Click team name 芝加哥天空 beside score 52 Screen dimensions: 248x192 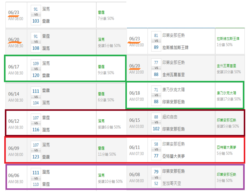172,183
